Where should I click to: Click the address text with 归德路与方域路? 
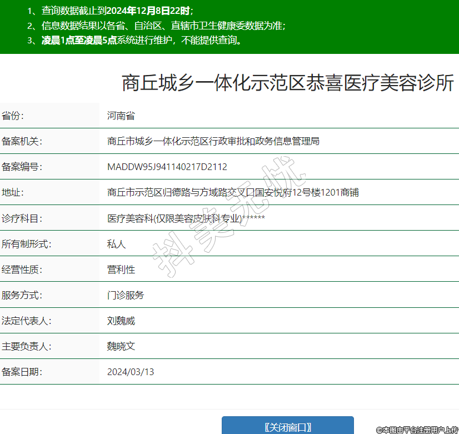[x=233, y=192]
